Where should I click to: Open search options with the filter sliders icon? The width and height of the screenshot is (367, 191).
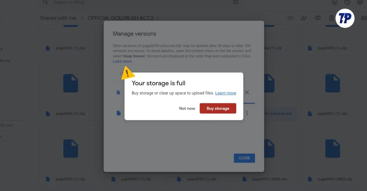point(235,2)
